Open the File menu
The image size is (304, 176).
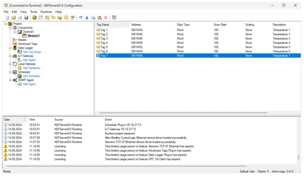point(6,12)
